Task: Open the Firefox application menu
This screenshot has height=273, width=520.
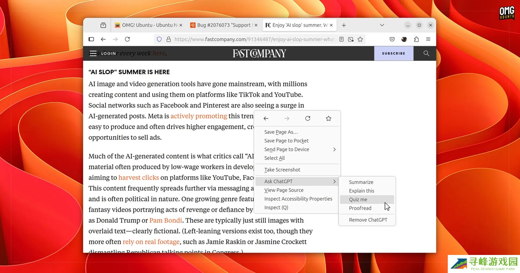Action: [x=428, y=39]
